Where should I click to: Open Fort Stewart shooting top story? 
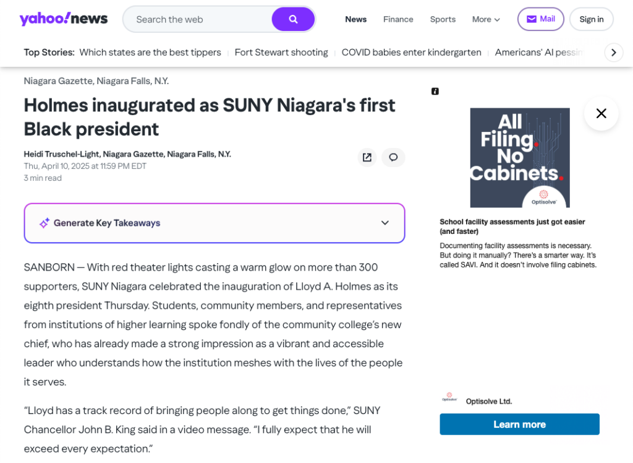[x=281, y=53]
